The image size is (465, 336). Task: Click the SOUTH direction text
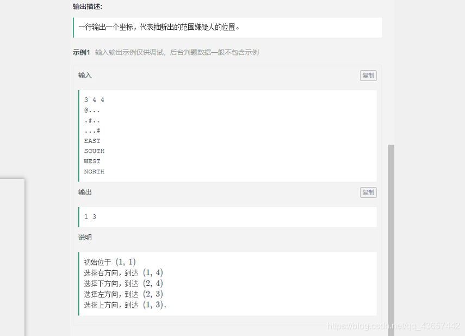94,151
